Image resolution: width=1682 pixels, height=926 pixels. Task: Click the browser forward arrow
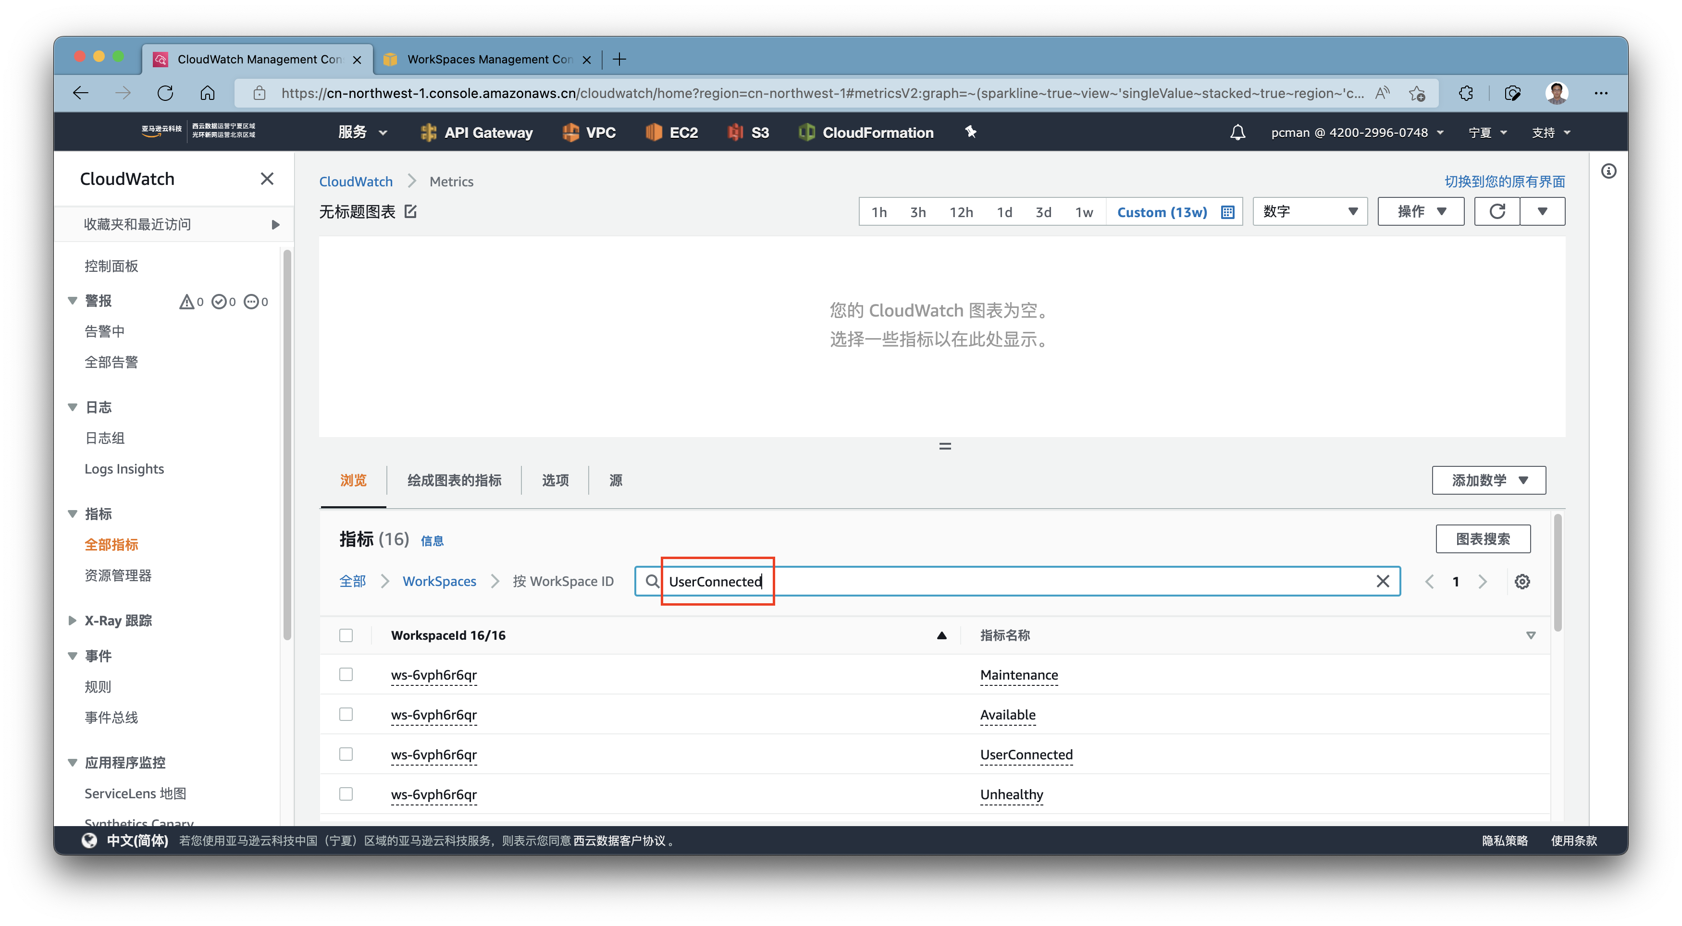[123, 93]
